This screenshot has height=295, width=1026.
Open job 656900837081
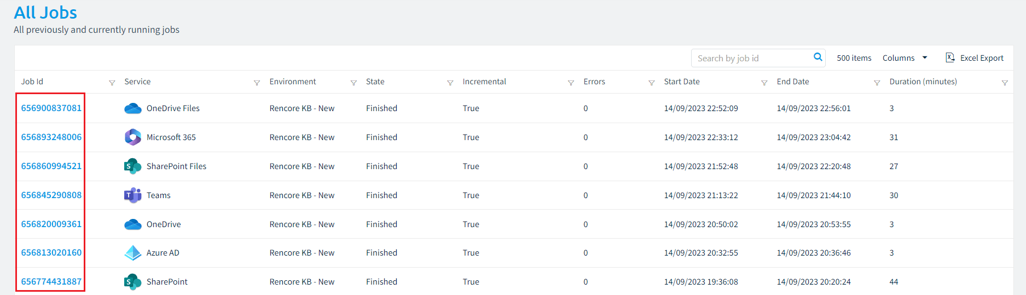click(51, 108)
